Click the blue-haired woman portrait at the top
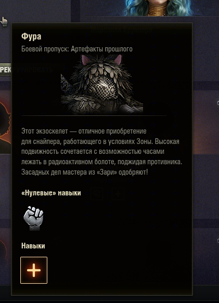 tap(158, 8)
